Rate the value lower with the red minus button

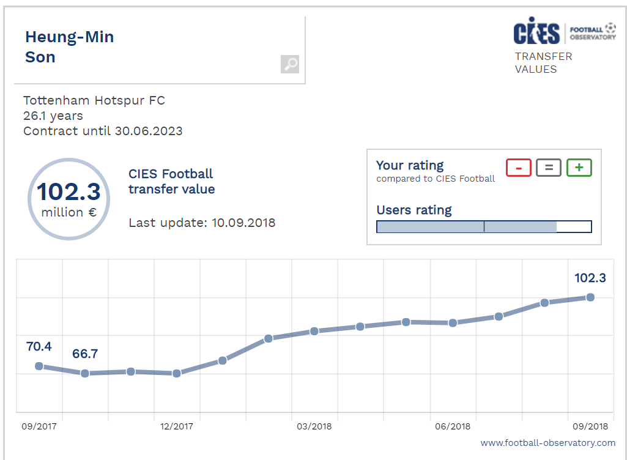tap(519, 168)
